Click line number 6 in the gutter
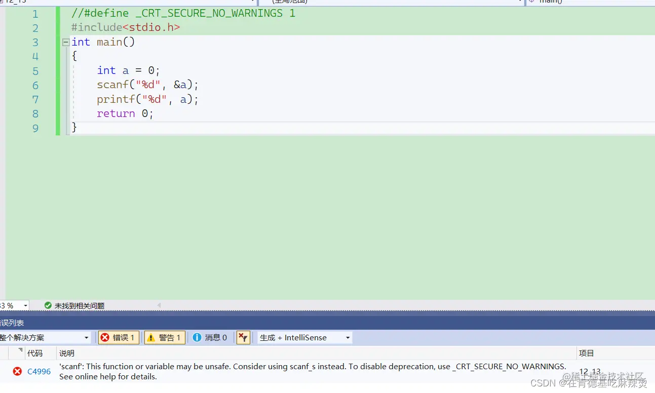The image size is (655, 393). point(35,85)
